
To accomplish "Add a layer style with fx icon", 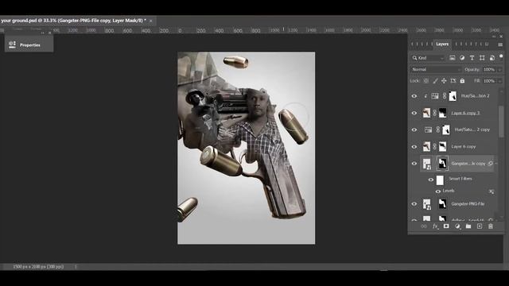I will (x=435, y=226).
